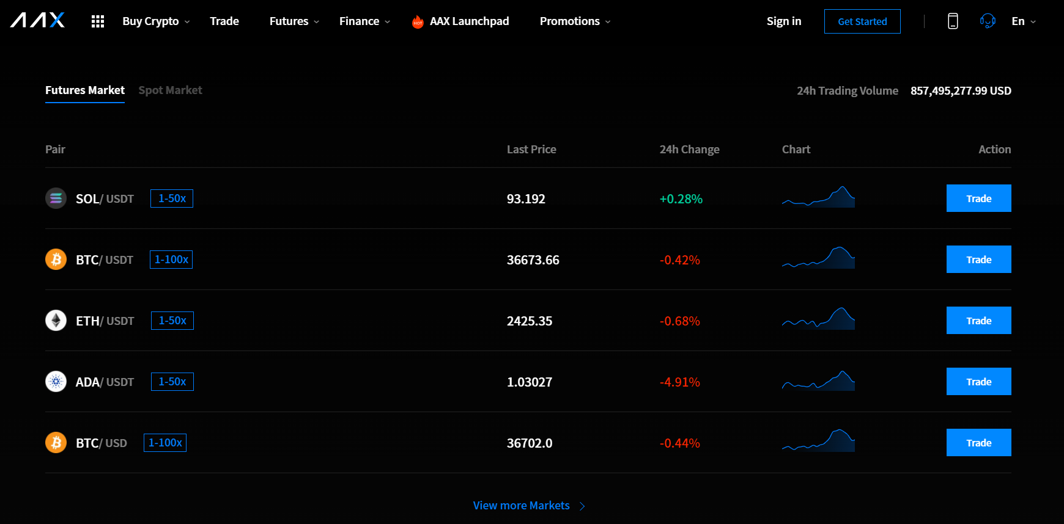Screen dimensions: 1064x524
Task: Open the En language selector
Action: (1024, 21)
